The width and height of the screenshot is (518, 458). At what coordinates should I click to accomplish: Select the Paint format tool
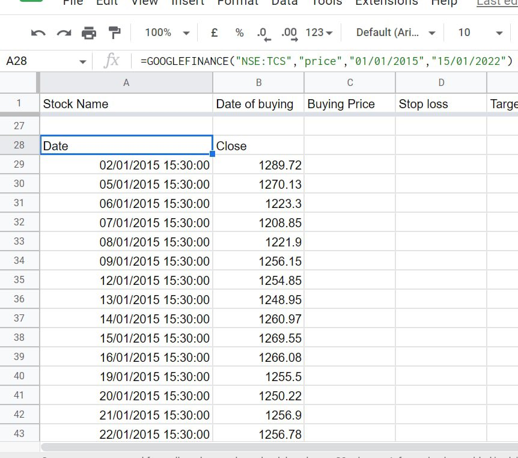pyautogui.click(x=114, y=32)
